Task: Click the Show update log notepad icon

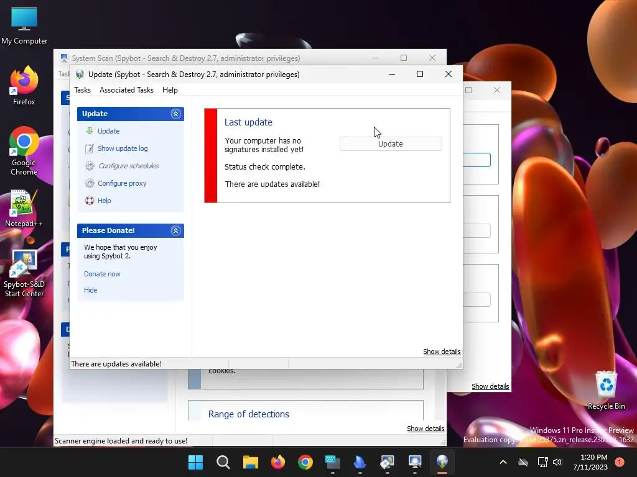Action: coord(90,148)
